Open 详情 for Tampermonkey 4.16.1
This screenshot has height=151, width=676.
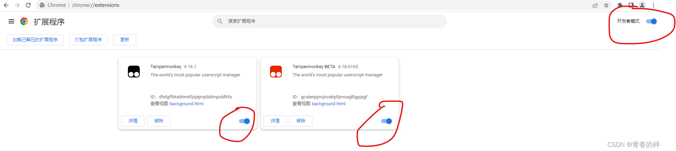(133, 121)
